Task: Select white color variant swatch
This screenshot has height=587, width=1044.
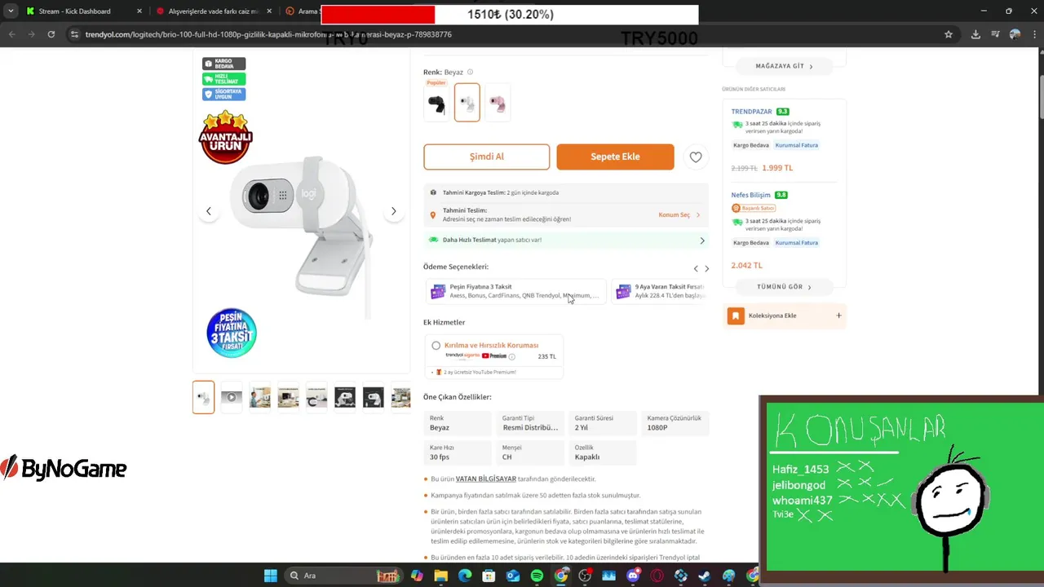Action: click(x=467, y=103)
